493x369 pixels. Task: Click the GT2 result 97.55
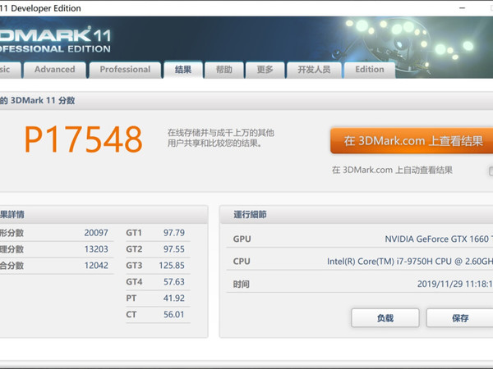click(x=174, y=249)
